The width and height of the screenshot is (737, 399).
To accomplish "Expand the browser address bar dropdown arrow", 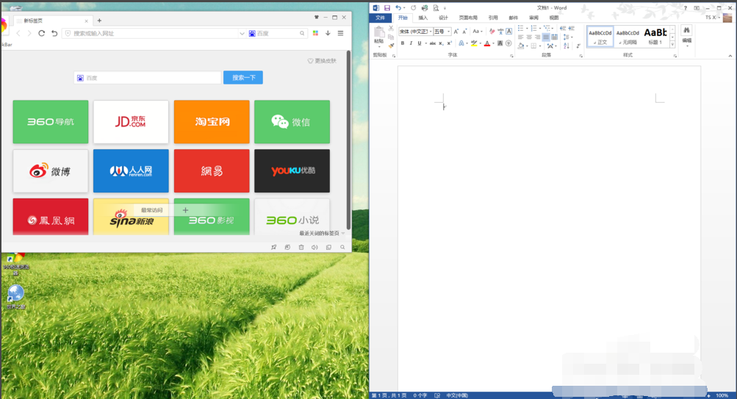I will (242, 34).
